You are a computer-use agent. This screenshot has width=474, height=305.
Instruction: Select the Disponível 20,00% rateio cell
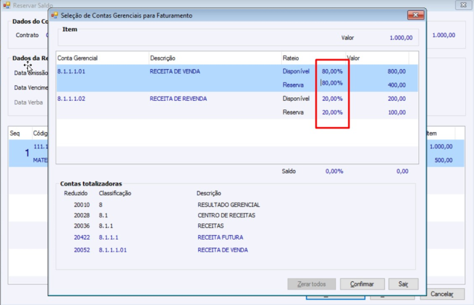coord(332,98)
